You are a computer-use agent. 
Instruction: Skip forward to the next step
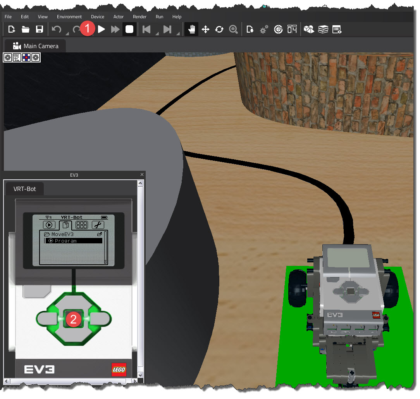click(167, 29)
